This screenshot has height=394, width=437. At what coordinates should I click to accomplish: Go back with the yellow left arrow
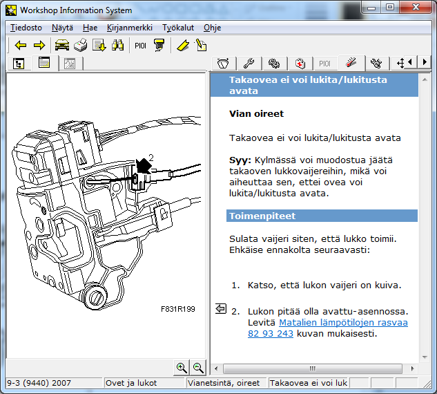coord(20,45)
